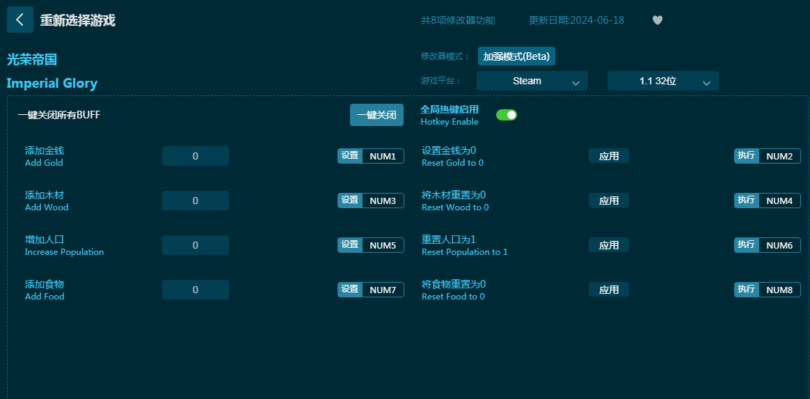This screenshot has height=399, width=810.
Task: Click the Add Food value field
Action: pos(196,290)
